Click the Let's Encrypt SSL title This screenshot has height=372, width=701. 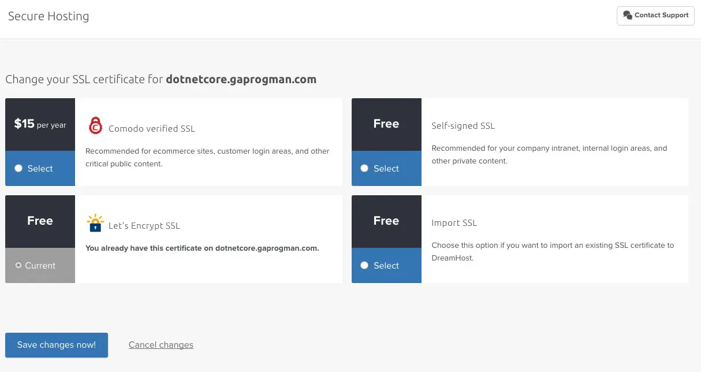pyautogui.click(x=144, y=226)
